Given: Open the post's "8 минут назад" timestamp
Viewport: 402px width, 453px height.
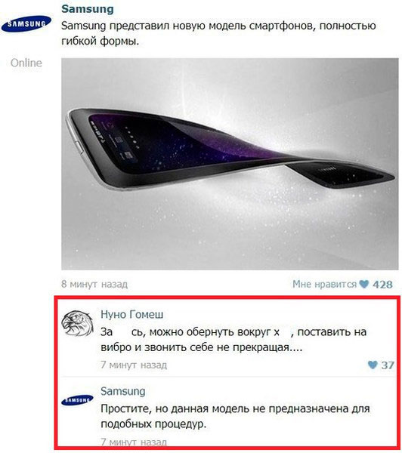Looking at the screenshot, I should [x=94, y=285].
